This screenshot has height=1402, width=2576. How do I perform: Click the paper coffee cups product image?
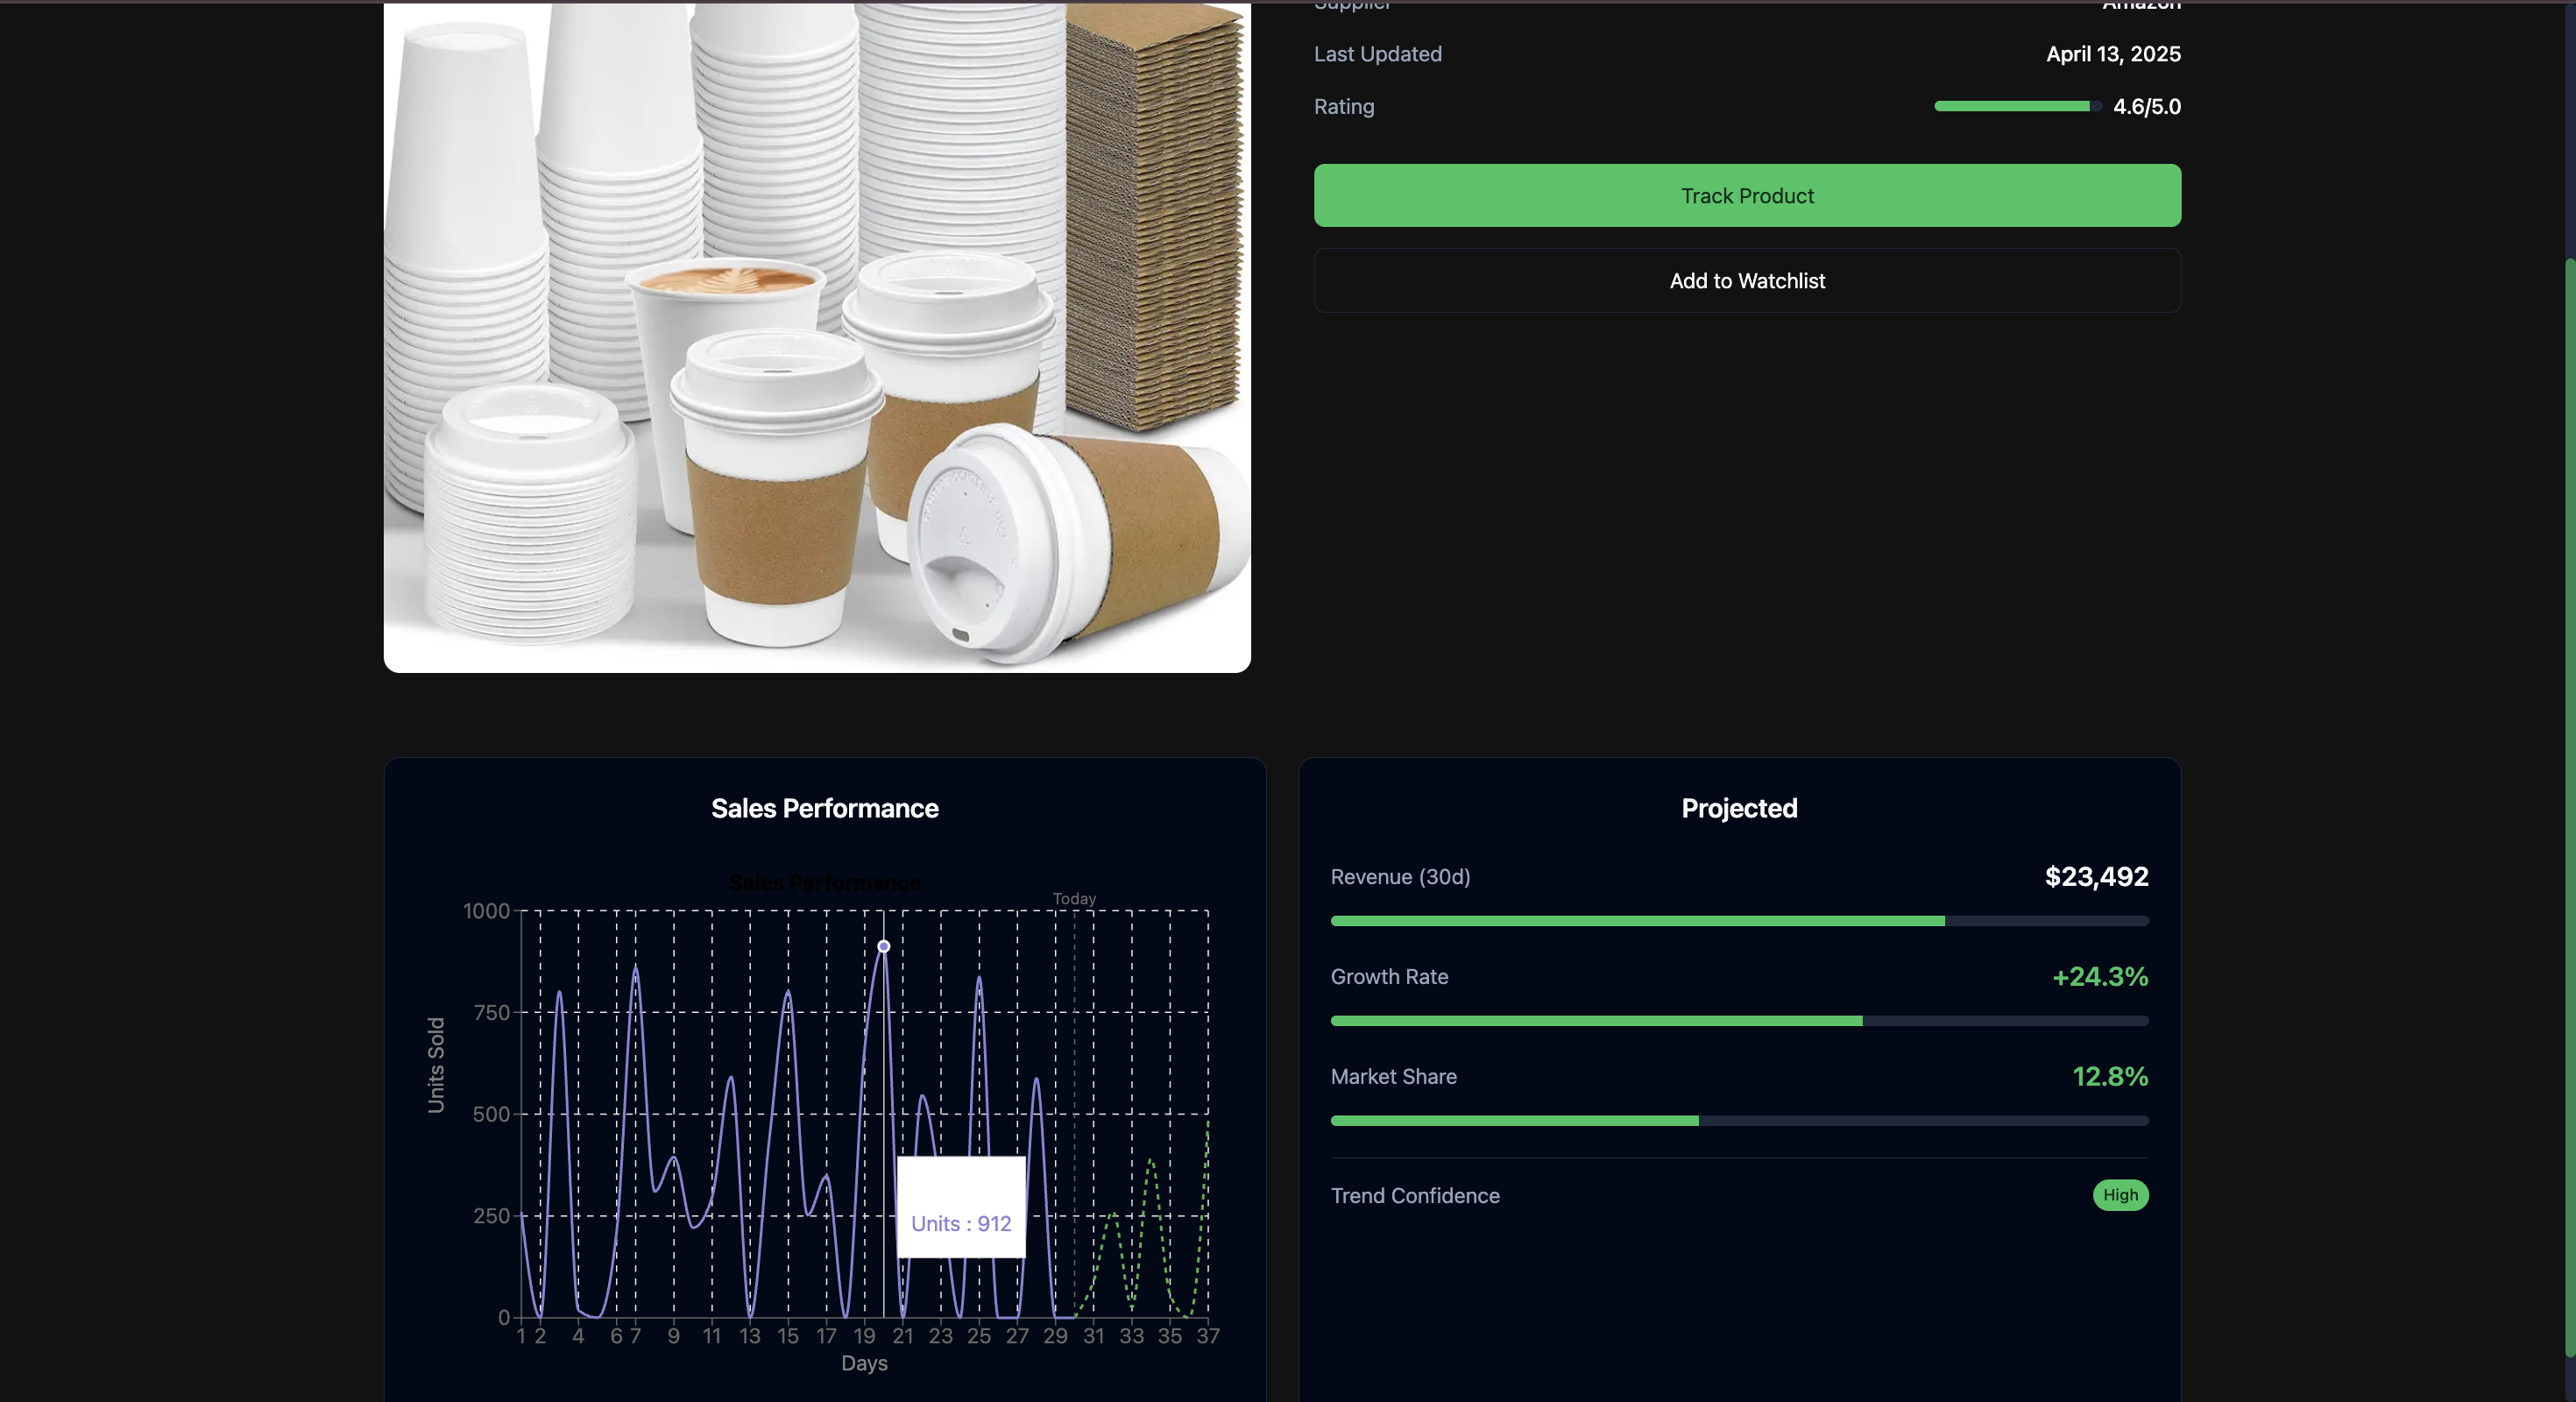816,336
